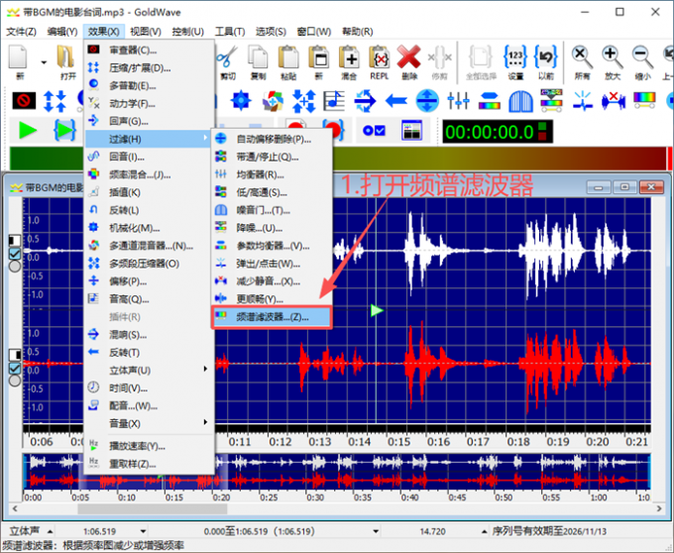
Task: Open the 视图(V) menu
Action: click(x=146, y=32)
